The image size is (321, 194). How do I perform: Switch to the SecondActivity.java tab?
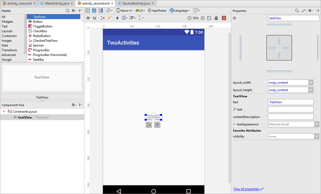pos(135,3)
